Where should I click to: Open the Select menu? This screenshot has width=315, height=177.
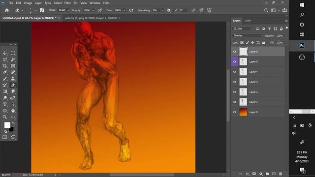[58, 3]
